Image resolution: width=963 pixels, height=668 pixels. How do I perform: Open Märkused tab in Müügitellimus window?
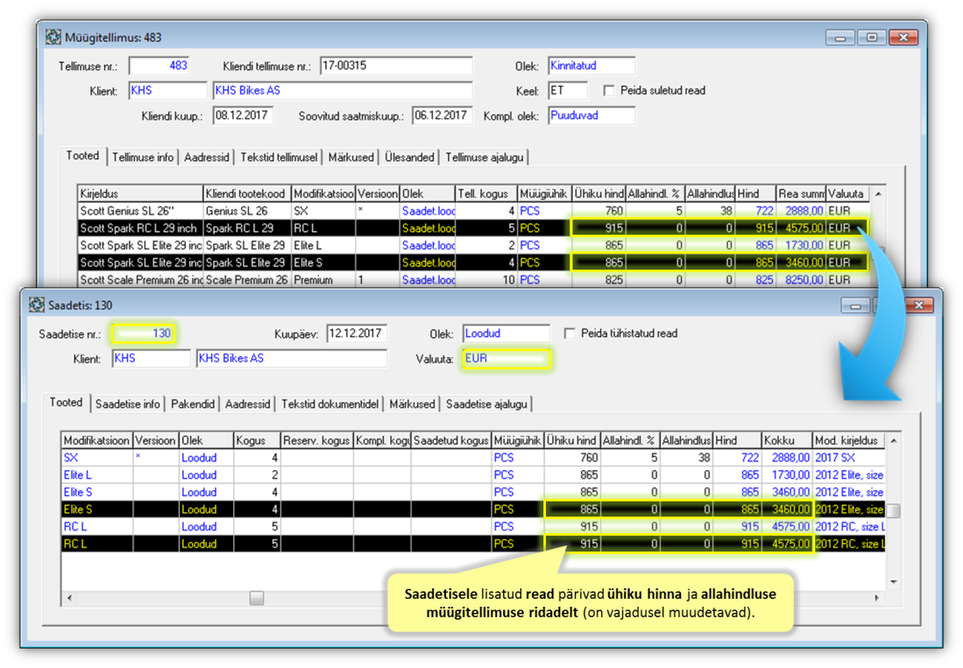coord(351,158)
